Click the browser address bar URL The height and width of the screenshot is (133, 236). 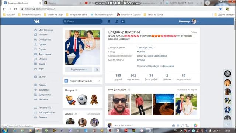tap(40, 9)
